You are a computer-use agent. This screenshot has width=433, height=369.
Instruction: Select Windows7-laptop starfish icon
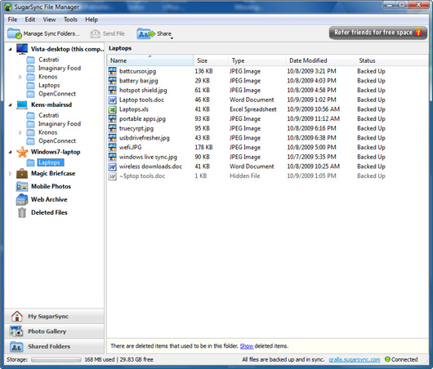coord(22,152)
